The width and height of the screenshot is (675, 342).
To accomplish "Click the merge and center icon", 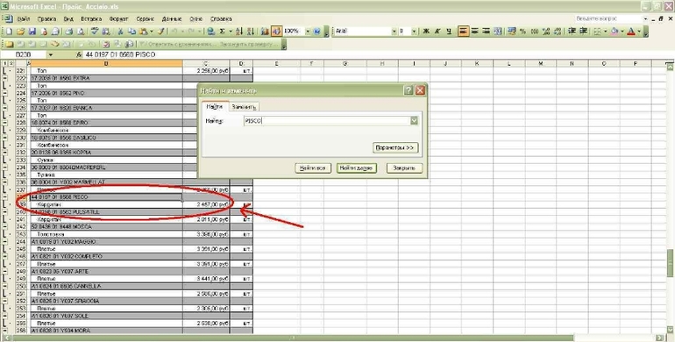I will (x=498, y=32).
